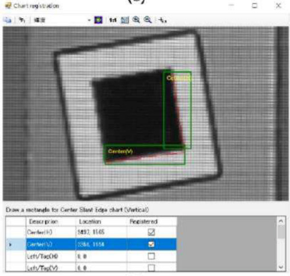
Task: Toggle the Center(V) registered checkbox
Action: tap(151, 244)
